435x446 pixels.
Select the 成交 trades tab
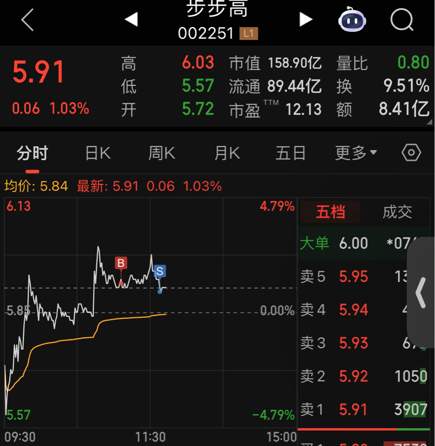pos(397,212)
